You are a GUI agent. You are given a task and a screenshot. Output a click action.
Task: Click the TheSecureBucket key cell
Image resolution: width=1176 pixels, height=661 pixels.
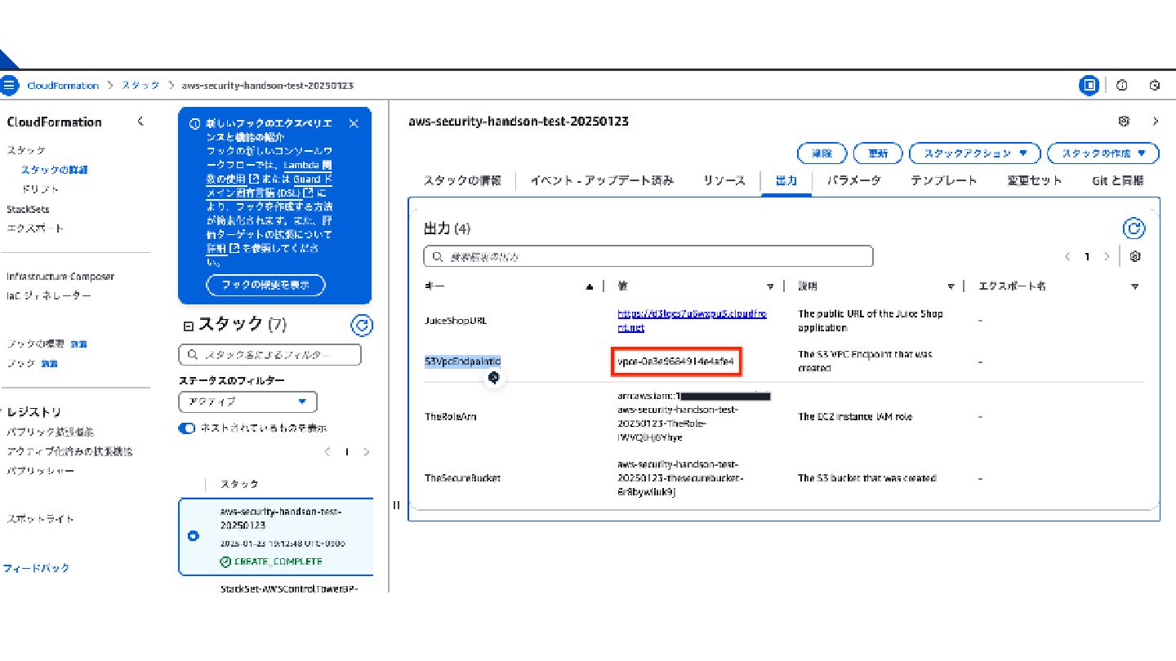pos(462,478)
